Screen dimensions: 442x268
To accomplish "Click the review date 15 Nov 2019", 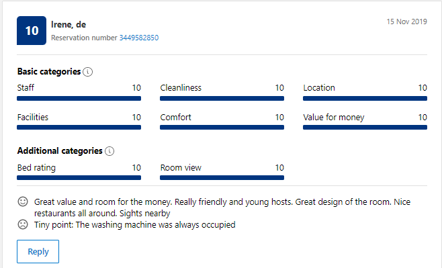I will 407,21.
